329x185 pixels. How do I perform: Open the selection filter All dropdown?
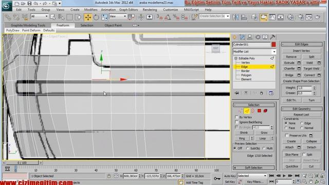pyautogui.click(x=40, y=16)
